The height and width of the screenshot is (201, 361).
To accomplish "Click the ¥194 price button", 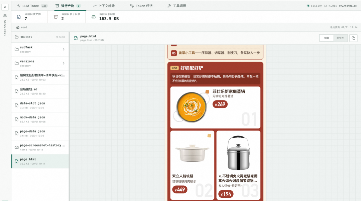I will pyautogui.click(x=226, y=194).
